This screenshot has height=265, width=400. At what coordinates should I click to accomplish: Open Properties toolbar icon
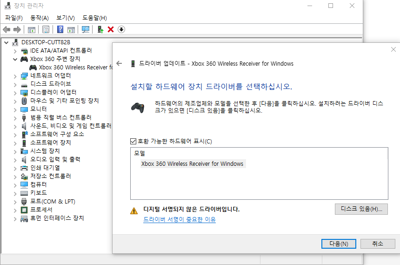coord(46,30)
